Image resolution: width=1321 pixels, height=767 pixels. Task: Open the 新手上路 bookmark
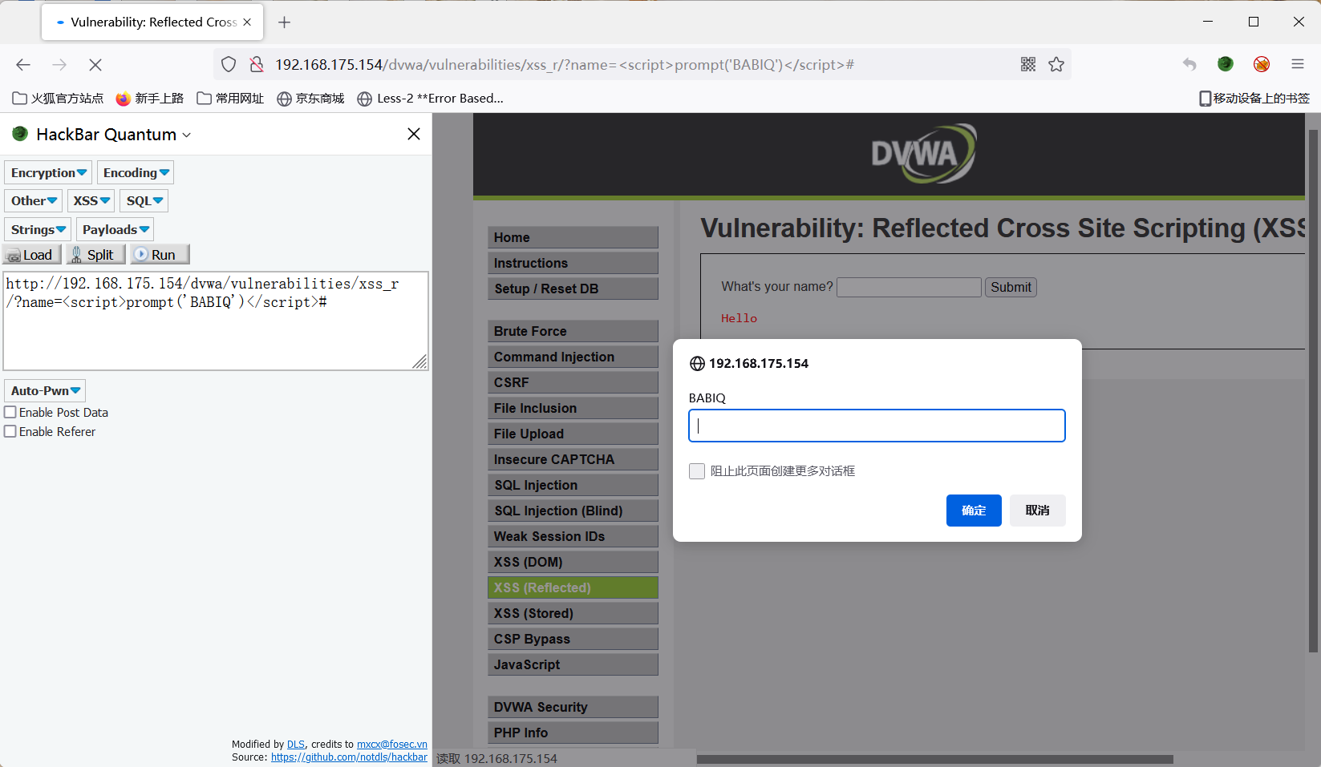[150, 98]
